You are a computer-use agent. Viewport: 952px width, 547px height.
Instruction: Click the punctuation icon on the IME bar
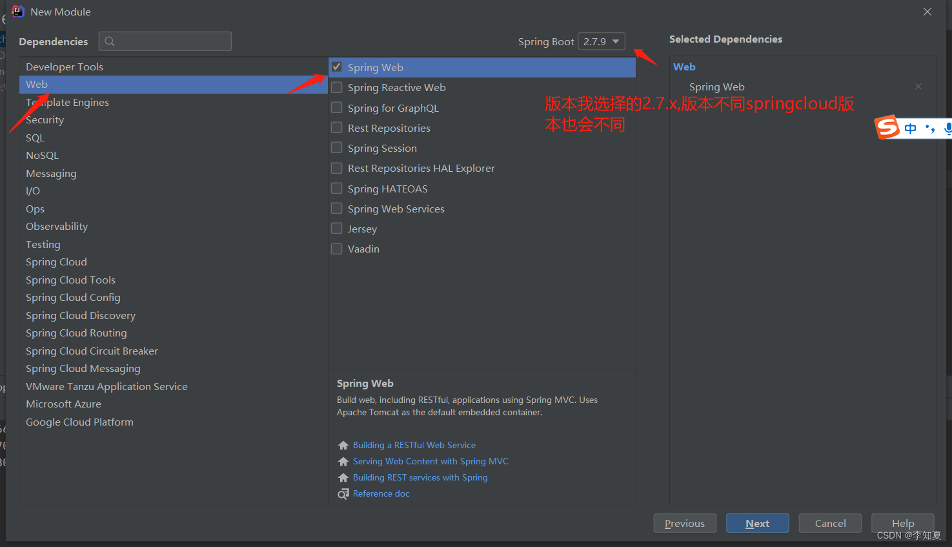point(930,129)
